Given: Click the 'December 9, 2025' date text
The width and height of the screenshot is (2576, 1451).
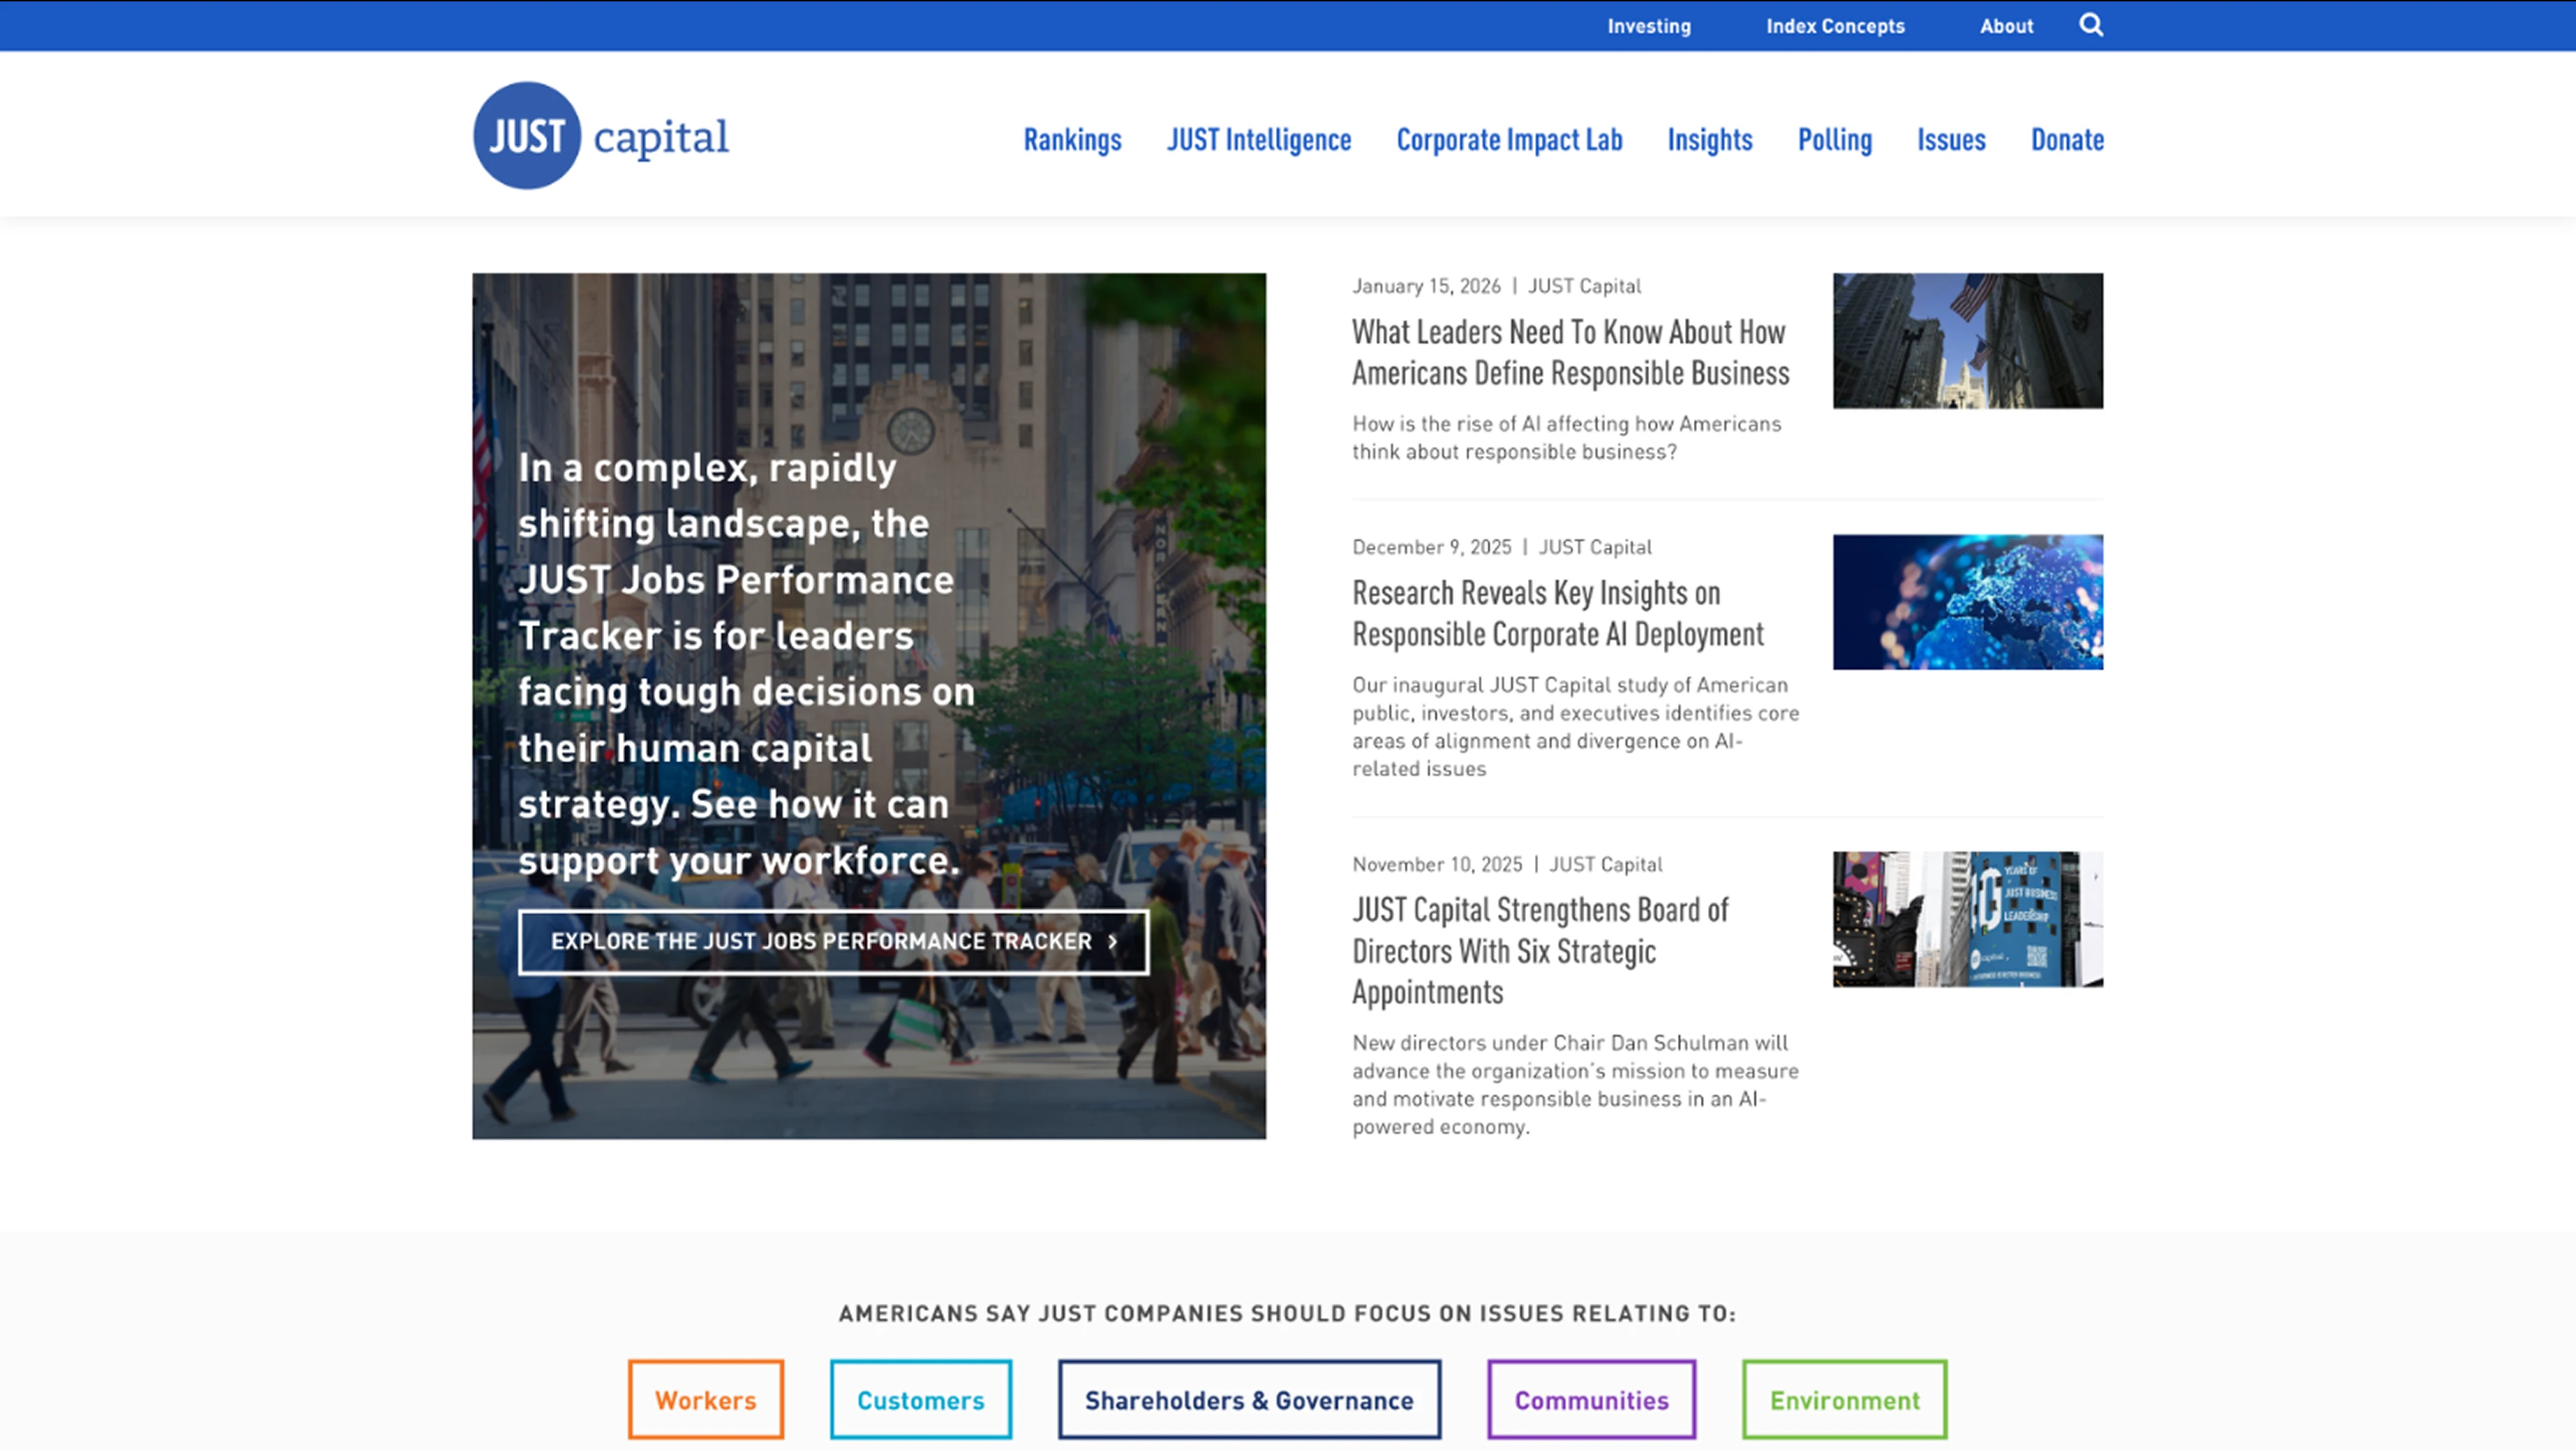Looking at the screenshot, I should pyautogui.click(x=1432, y=548).
